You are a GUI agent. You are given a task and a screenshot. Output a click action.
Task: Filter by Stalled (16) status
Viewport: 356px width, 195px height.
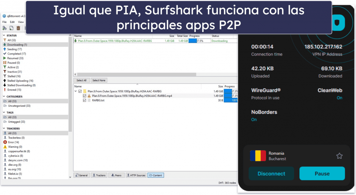tap(14, 76)
